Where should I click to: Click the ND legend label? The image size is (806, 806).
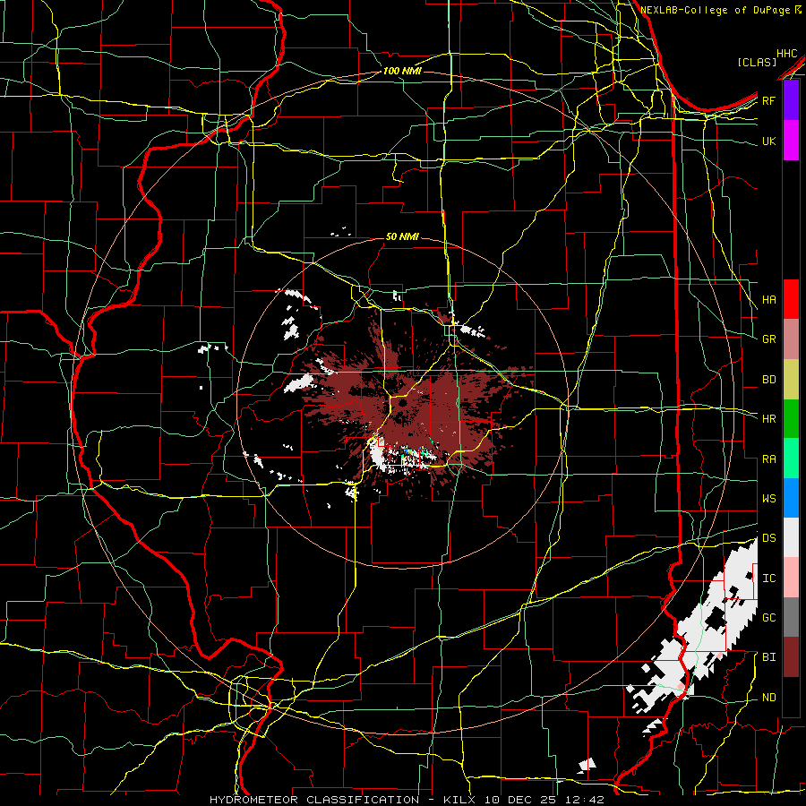click(769, 698)
